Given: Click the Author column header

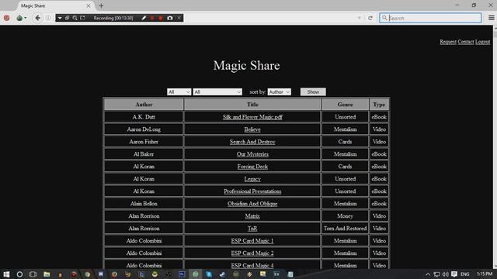Looking at the screenshot, I should [144, 105].
